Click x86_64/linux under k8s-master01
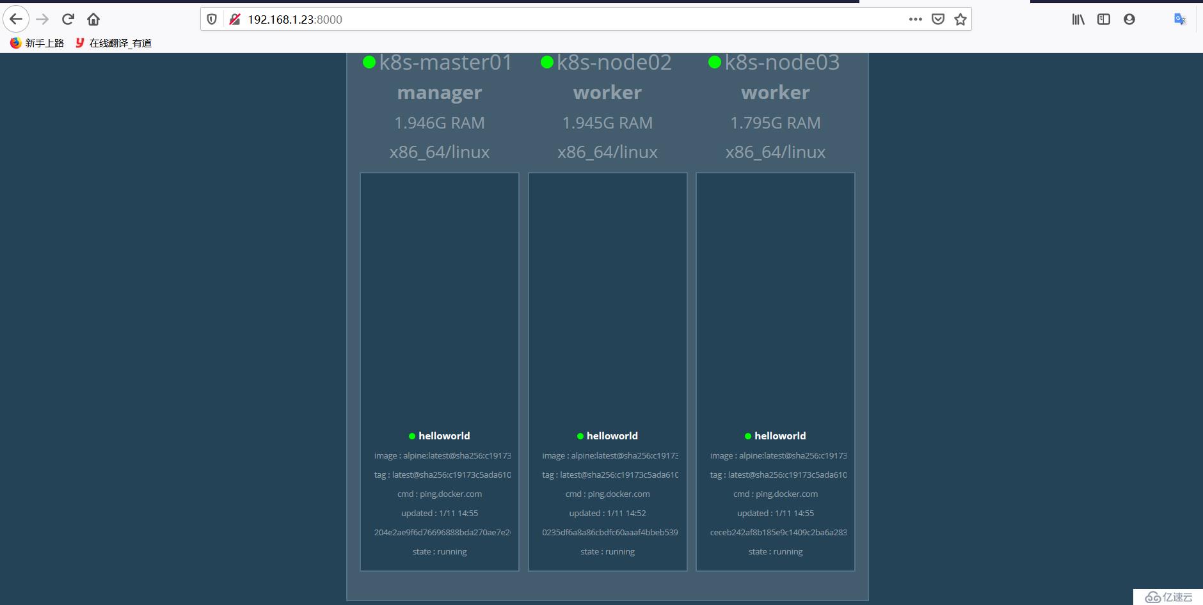This screenshot has width=1203, height=605. [440, 152]
